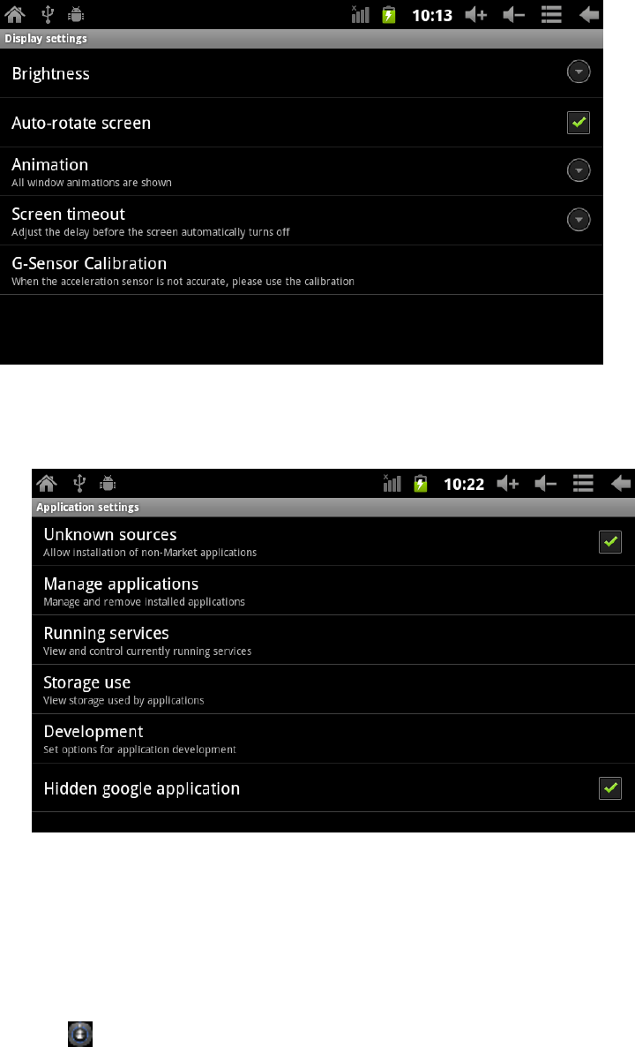Screen dimensions: 635x1047
Task: Tap the back arrow in Application settings bar
Action: coord(620,484)
